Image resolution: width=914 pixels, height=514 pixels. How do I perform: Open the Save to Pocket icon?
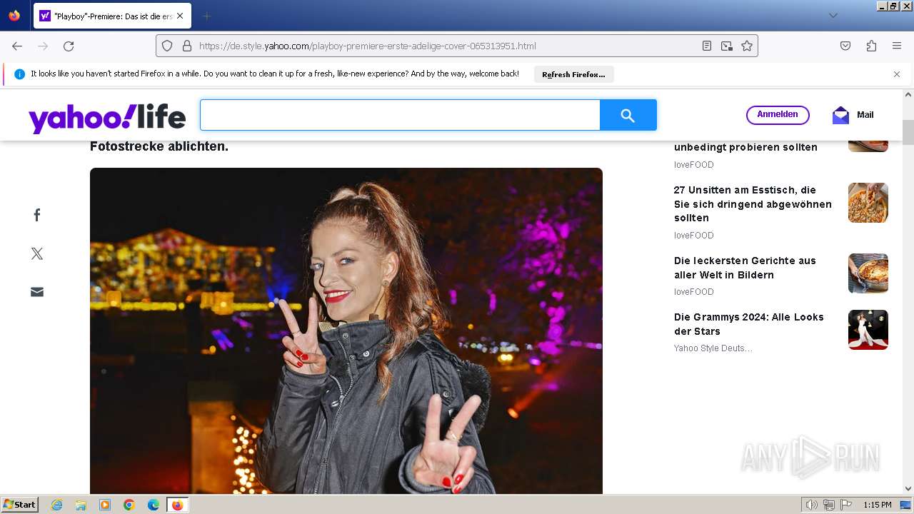[x=845, y=46]
